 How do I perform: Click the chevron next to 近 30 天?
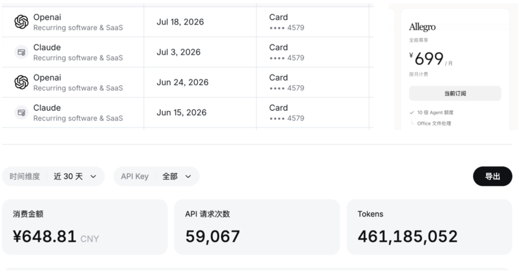pyautogui.click(x=93, y=176)
